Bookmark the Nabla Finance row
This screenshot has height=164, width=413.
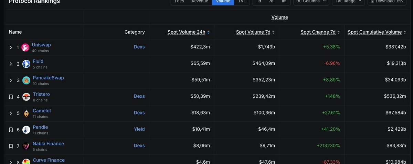11,146
